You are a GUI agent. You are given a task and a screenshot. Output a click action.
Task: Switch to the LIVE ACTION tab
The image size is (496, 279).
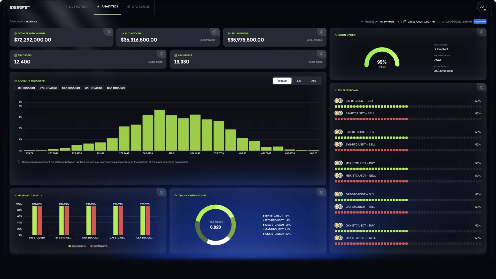click(76, 7)
